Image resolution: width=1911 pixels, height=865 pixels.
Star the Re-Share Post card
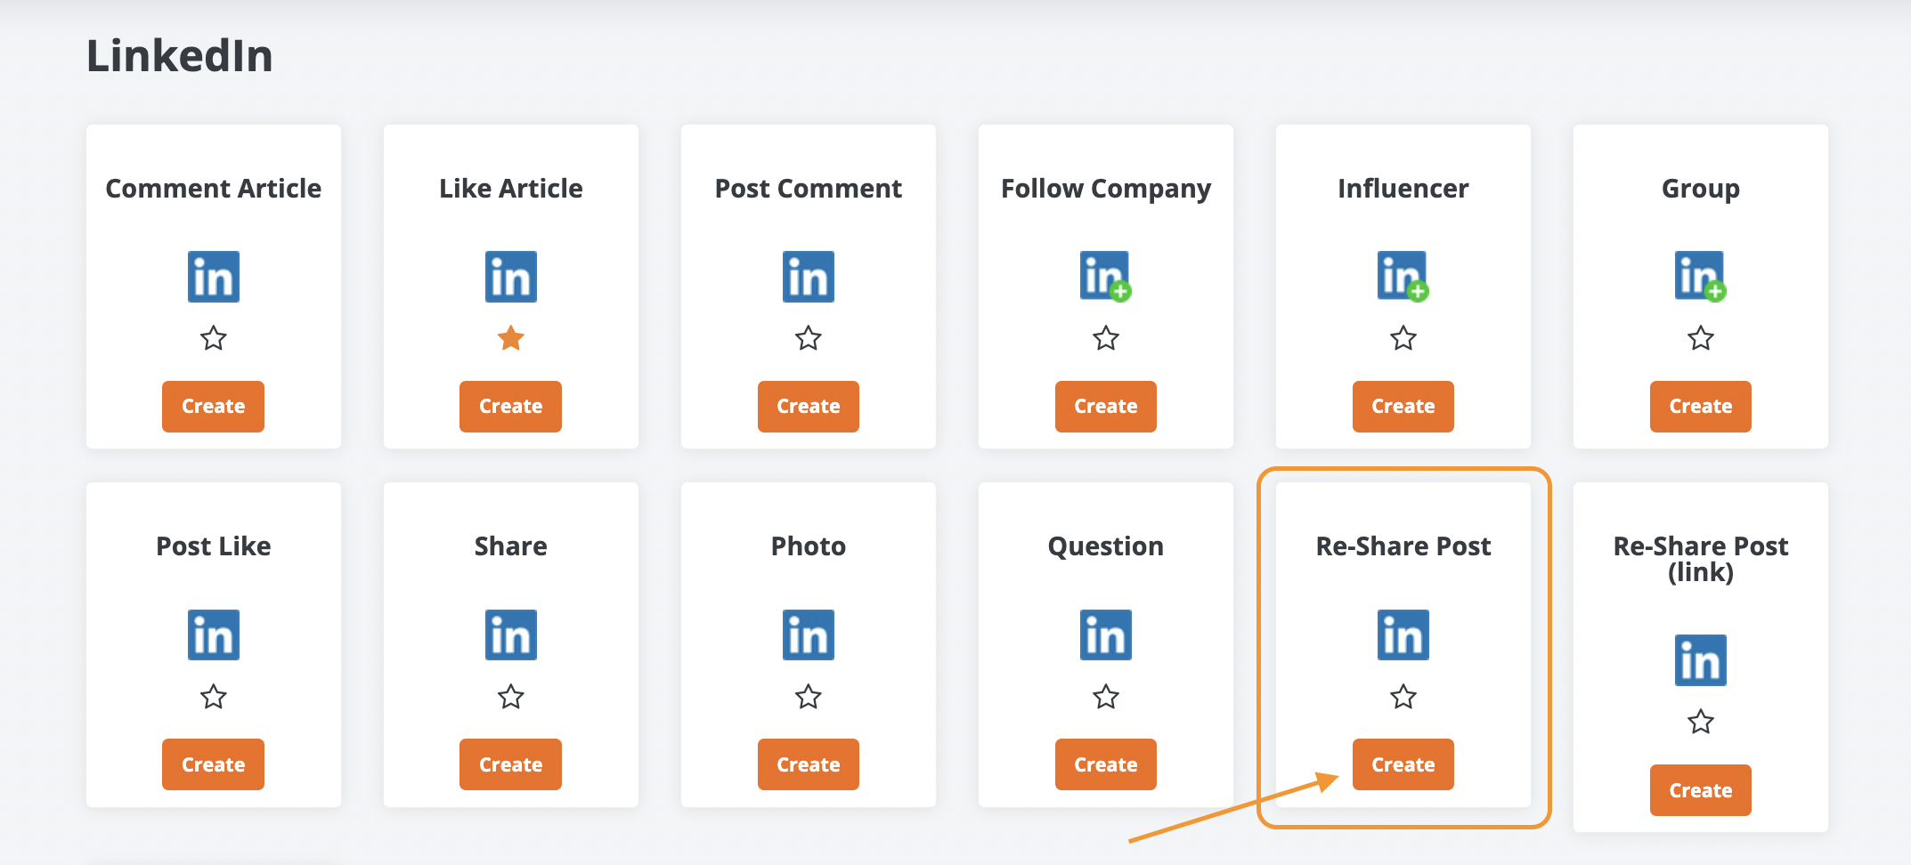coord(1403,696)
